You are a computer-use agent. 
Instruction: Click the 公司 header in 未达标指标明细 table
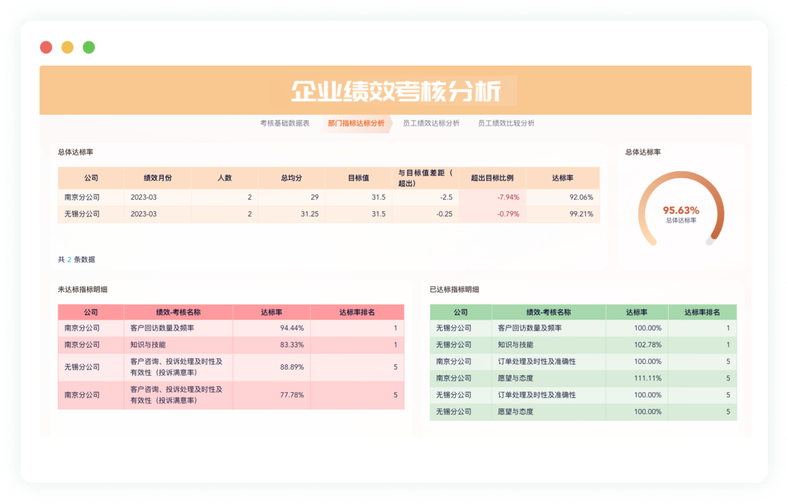tap(91, 312)
